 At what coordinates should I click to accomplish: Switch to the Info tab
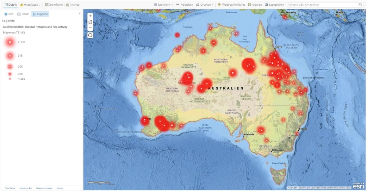9,14
